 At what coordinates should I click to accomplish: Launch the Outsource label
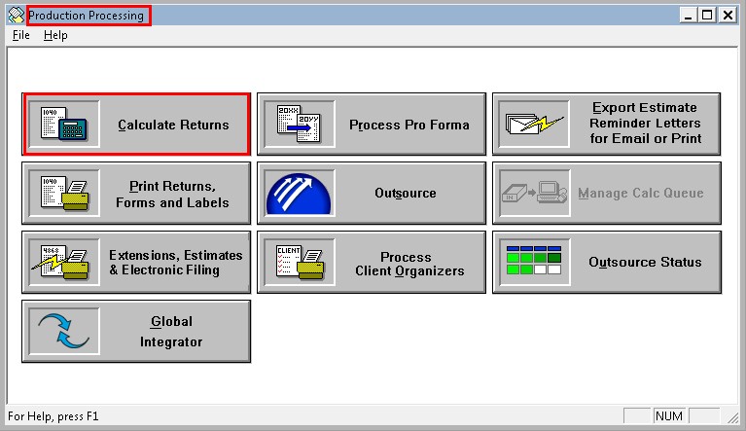(x=406, y=194)
